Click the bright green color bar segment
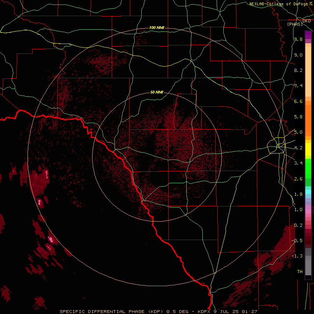This screenshot has height=314, width=314. click(x=308, y=168)
